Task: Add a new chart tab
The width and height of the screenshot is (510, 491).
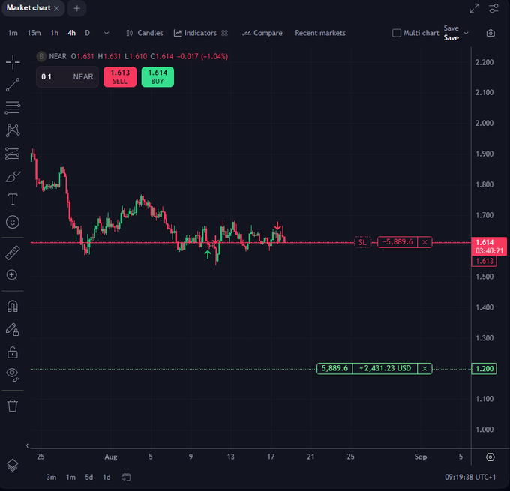Action: click(77, 8)
